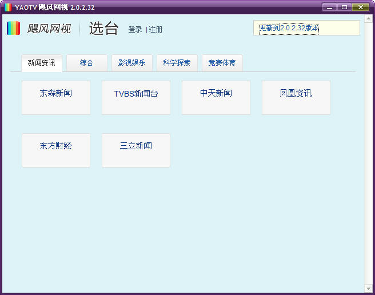
Task: Click the 飓风网视 brand text
Action: (x=49, y=29)
